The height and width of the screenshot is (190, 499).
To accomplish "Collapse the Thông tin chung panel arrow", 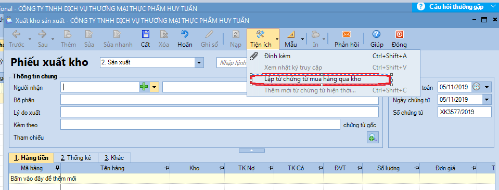I will point(251,150).
